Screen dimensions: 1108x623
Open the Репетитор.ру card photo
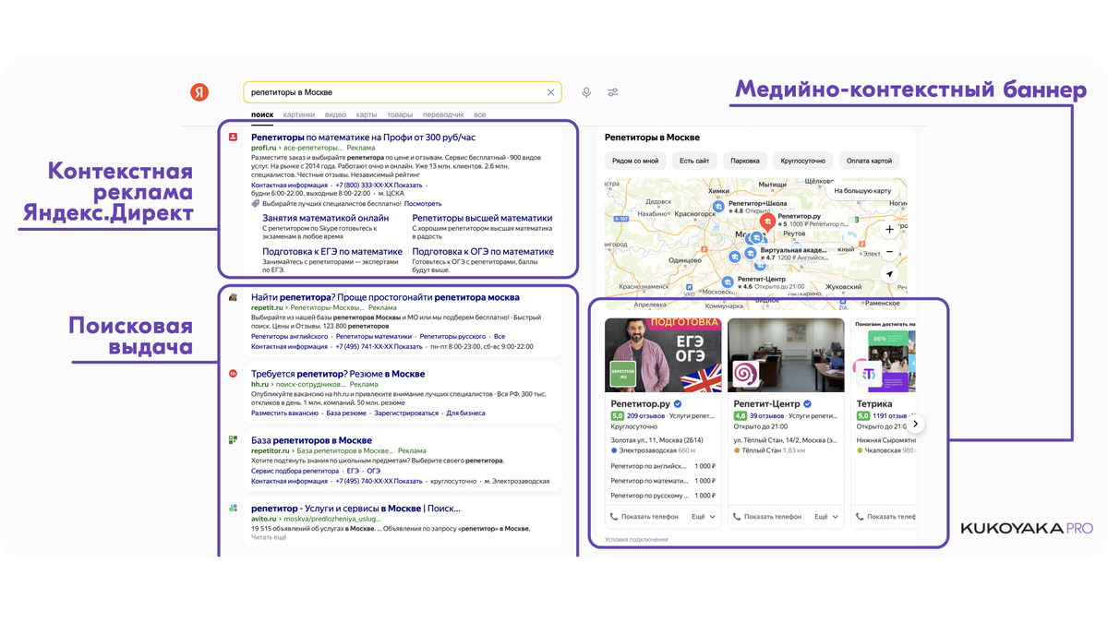click(663, 355)
